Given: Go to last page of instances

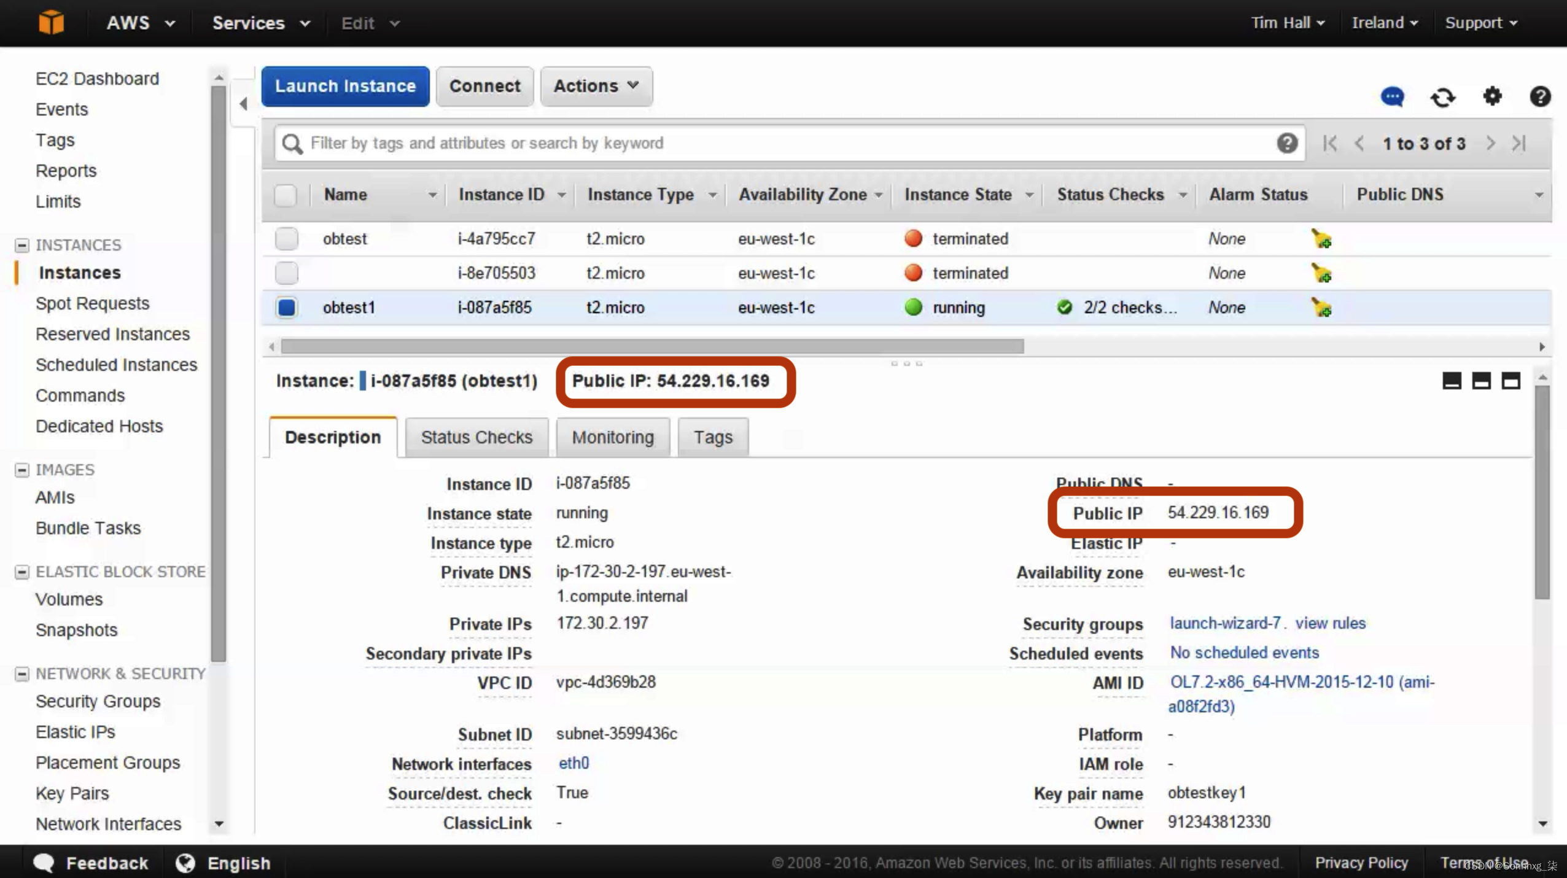Looking at the screenshot, I should (x=1519, y=143).
